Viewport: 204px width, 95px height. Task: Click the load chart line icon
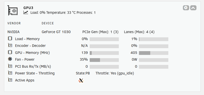[x=26, y=12]
